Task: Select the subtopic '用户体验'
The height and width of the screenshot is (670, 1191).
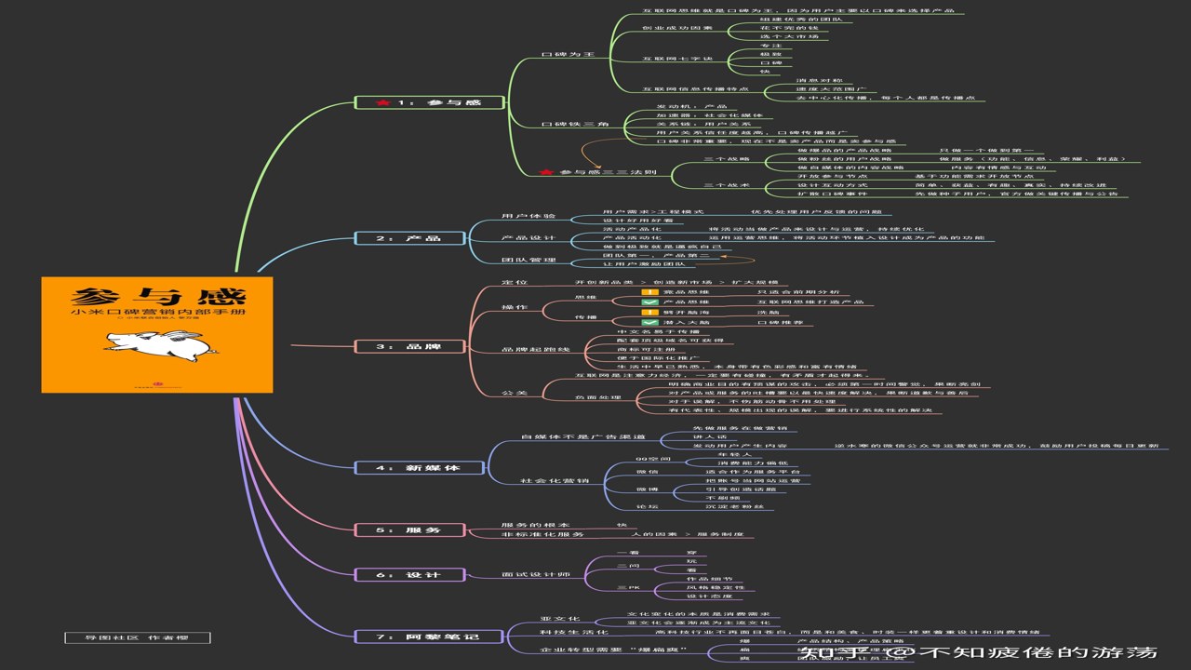Action: point(528,216)
